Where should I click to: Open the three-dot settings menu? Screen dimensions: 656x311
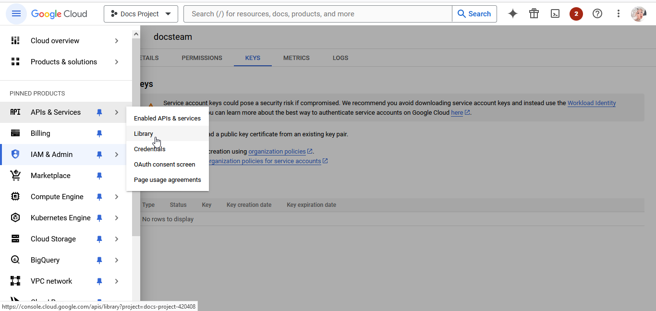tap(619, 14)
